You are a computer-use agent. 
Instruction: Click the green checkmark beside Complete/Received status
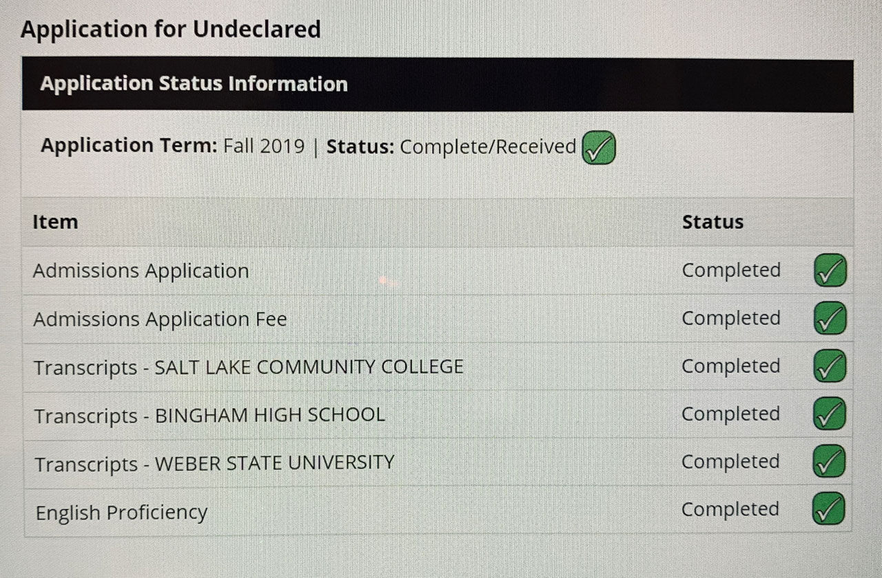click(598, 148)
